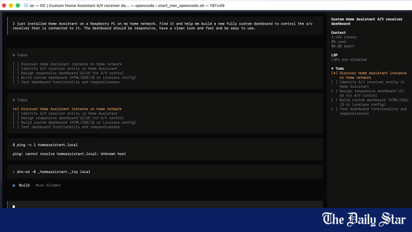Click the 'Context' heading in sidebar
412x232 pixels.
coord(338,33)
